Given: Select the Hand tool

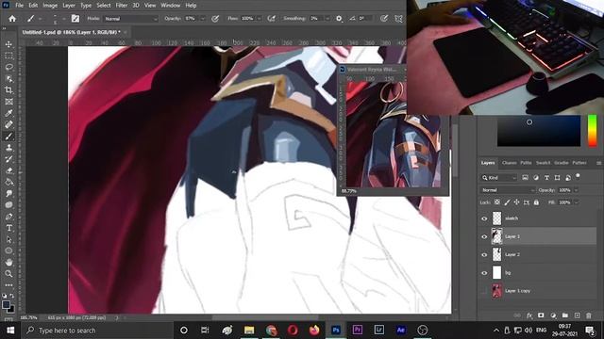Looking at the screenshot, I should tap(8, 263).
